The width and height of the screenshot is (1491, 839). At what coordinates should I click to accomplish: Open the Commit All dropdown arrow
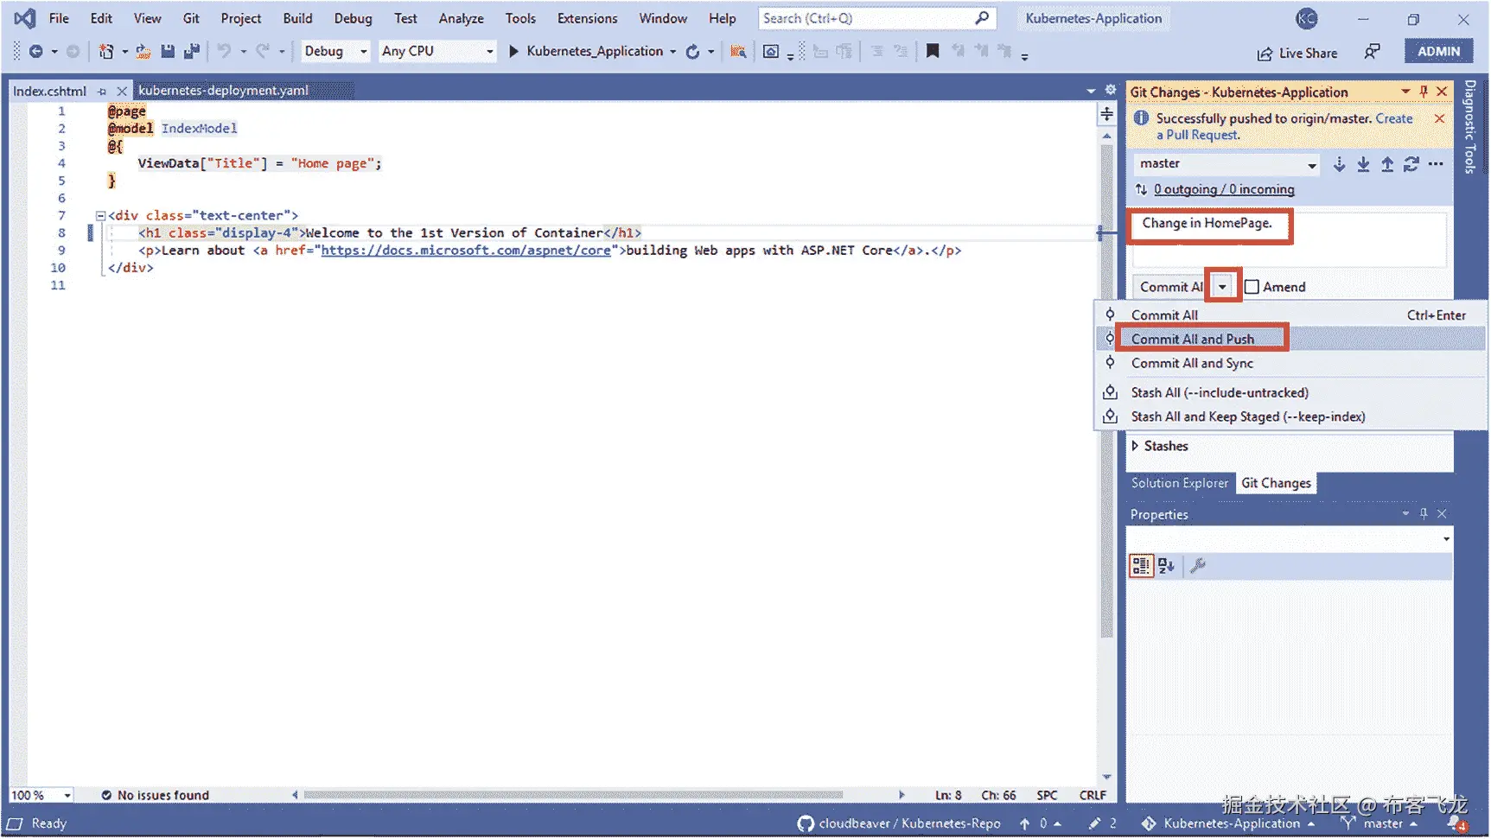coord(1222,285)
